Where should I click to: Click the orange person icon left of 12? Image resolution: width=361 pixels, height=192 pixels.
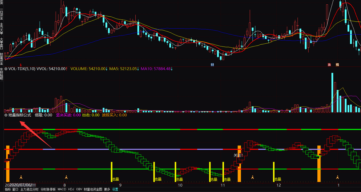coord(253,177)
